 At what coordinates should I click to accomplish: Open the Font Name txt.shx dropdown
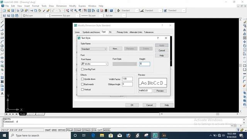tap(95, 64)
